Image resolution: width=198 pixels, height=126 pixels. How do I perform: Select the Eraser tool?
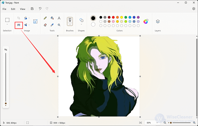point(45,25)
